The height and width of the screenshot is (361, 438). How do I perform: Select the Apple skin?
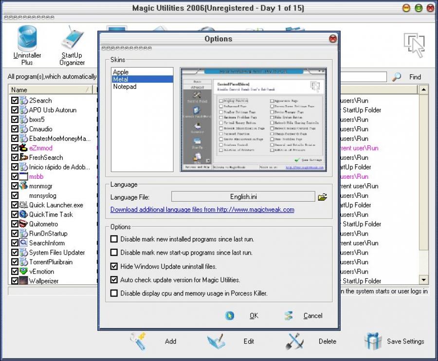(x=121, y=72)
